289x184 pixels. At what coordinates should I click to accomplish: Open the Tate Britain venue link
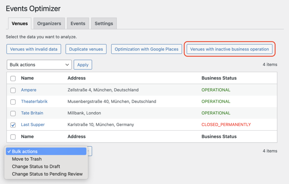pyautogui.click(x=32, y=113)
